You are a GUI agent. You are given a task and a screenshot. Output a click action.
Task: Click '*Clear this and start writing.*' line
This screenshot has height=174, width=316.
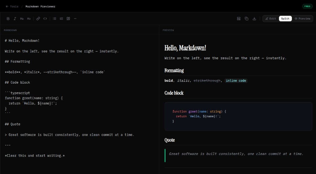click(x=35, y=155)
